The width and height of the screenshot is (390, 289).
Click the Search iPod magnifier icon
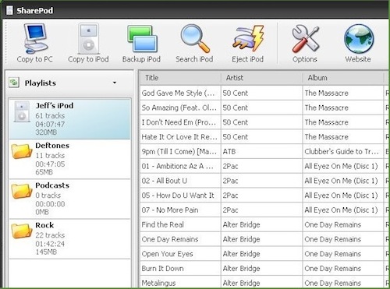195,38
